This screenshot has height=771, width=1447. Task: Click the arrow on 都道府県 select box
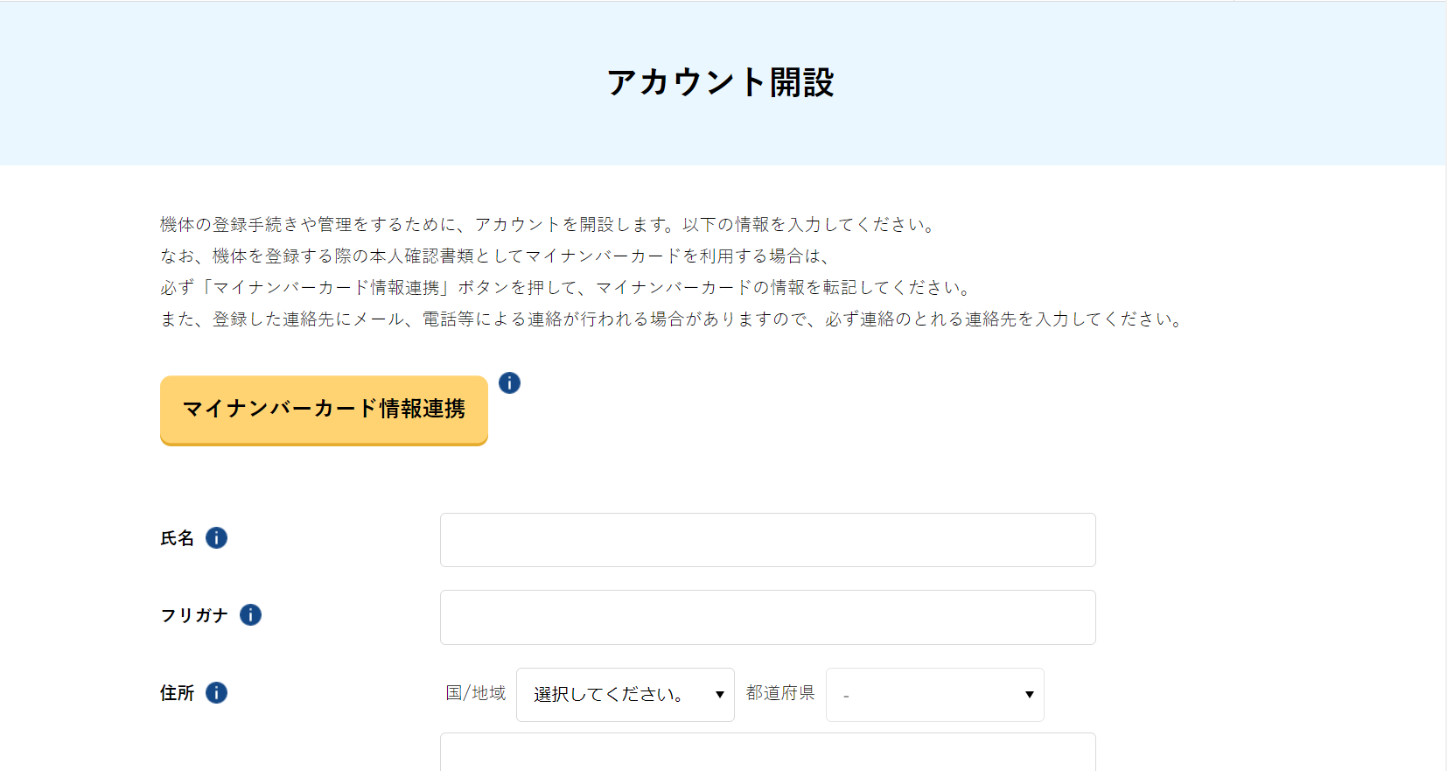(x=1029, y=695)
